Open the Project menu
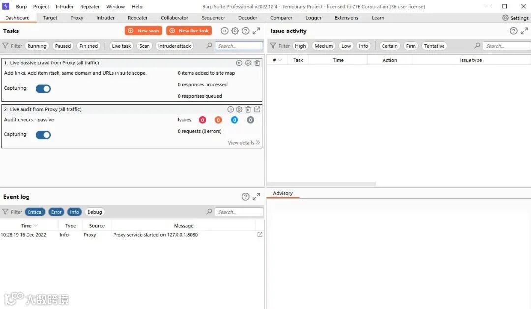This screenshot has width=531, height=309. click(41, 7)
